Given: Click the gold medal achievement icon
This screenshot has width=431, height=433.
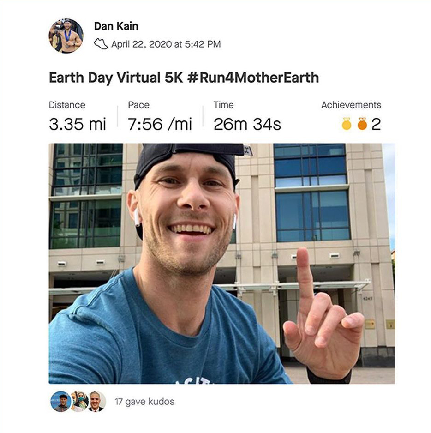Looking at the screenshot, I should (347, 124).
